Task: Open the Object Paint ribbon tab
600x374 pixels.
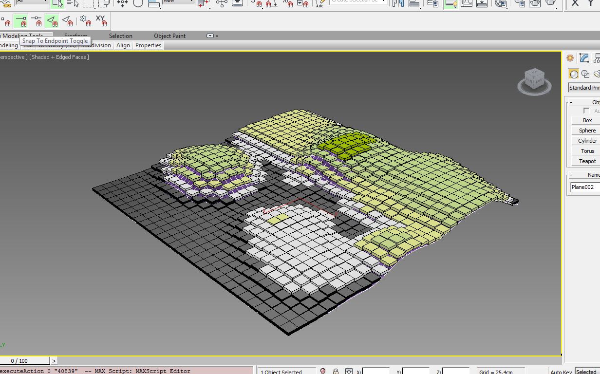Action: pos(170,36)
